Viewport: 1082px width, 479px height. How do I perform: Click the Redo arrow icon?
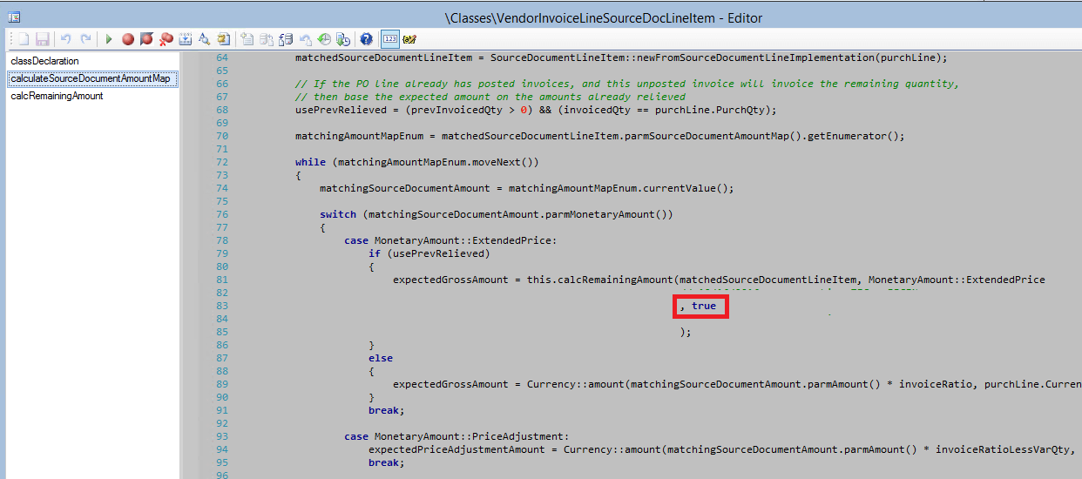point(85,39)
